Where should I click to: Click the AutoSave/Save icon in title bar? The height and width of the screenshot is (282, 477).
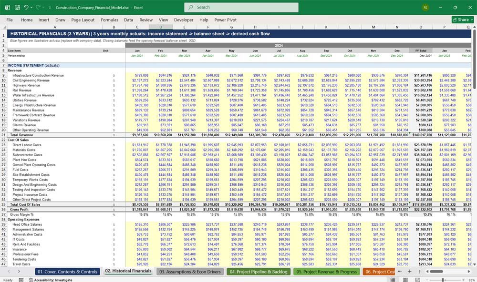point(17,7)
